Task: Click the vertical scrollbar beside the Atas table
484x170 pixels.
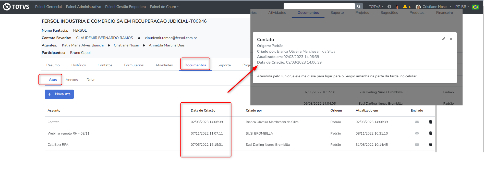Action: (436, 129)
